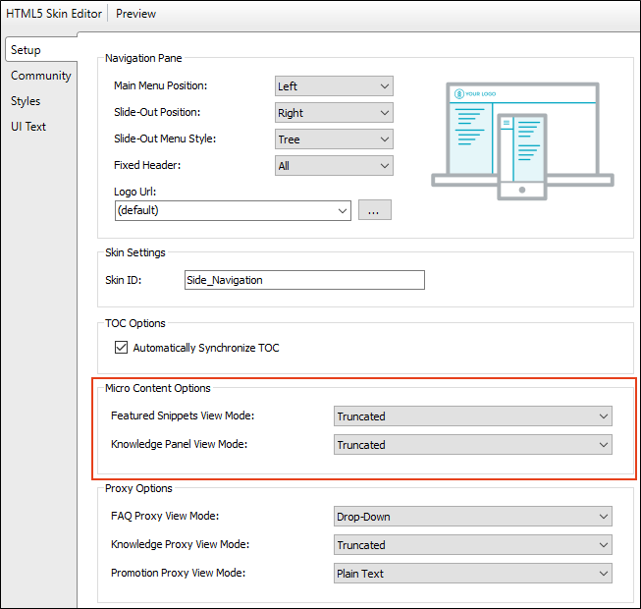Image resolution: width=641 pixels, height=609 pixels.
Task: Open the Fixed Header dropdown
Action: tap(334, 166)
